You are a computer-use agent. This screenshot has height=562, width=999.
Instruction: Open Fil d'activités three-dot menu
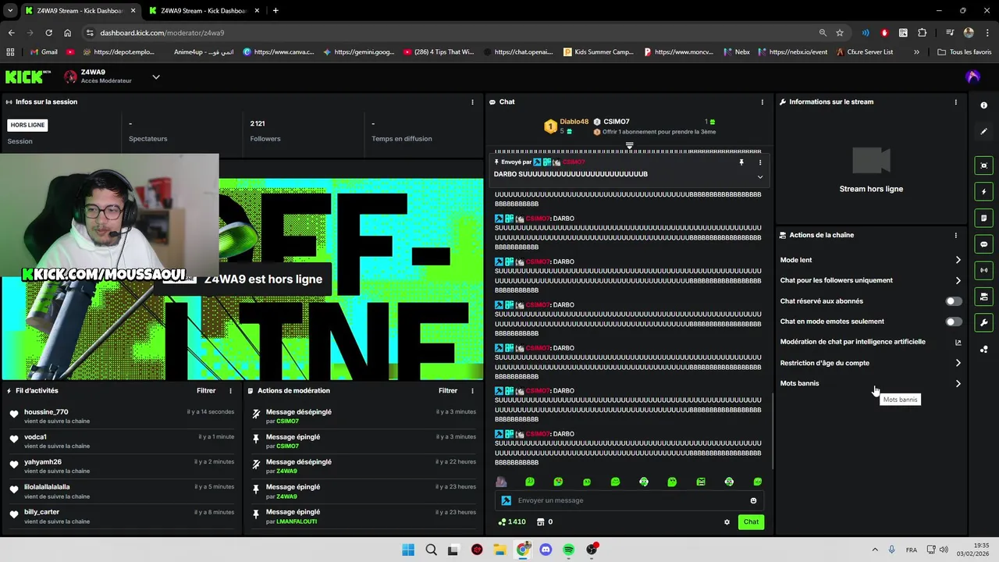tap(230, 391)
